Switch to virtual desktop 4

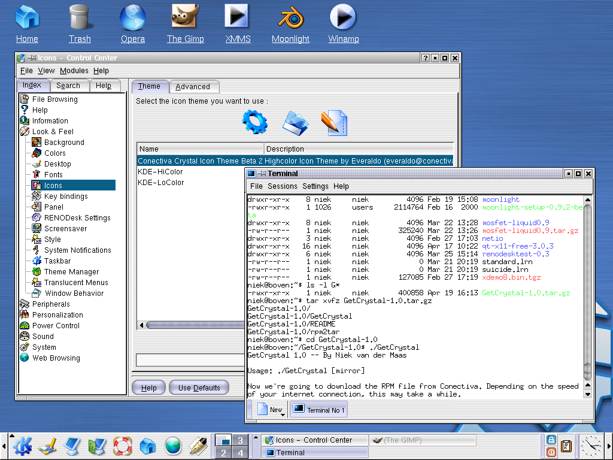(x=240, y=453)
